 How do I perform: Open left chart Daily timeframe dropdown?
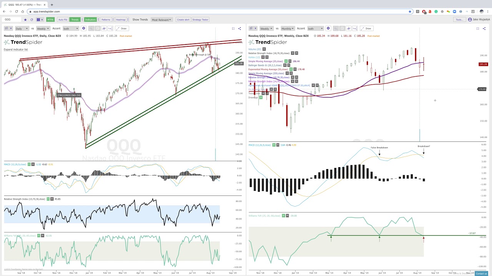[22, 28]
